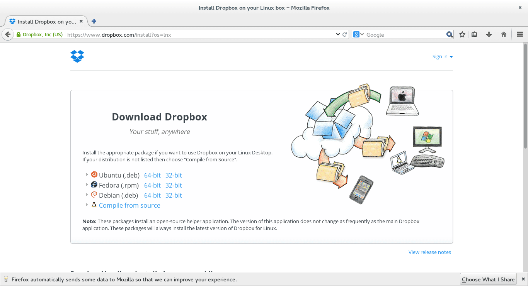Close the Install Dropbox tab
528x286 pixels.
point(81,22)
